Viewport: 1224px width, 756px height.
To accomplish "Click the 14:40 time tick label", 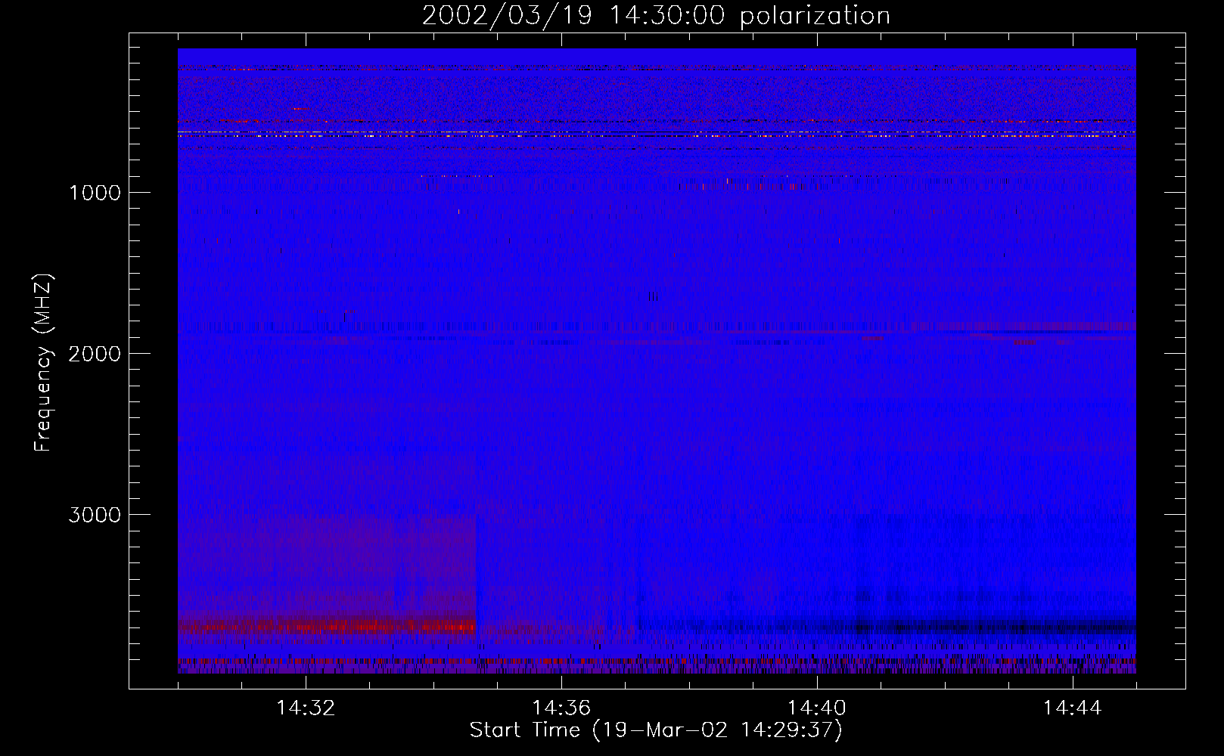I will (x=817, y=708).
